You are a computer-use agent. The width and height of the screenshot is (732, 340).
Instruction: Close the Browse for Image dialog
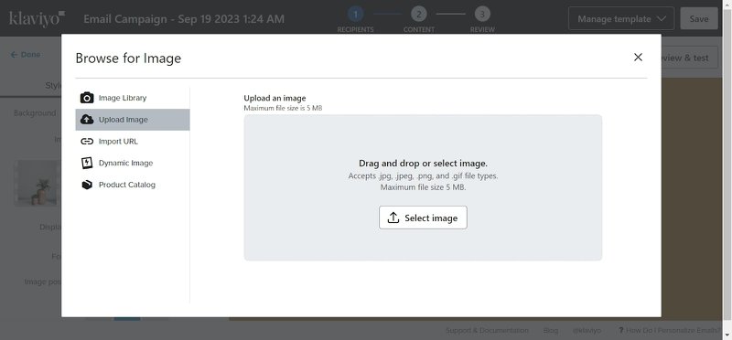tap(638, 57)
